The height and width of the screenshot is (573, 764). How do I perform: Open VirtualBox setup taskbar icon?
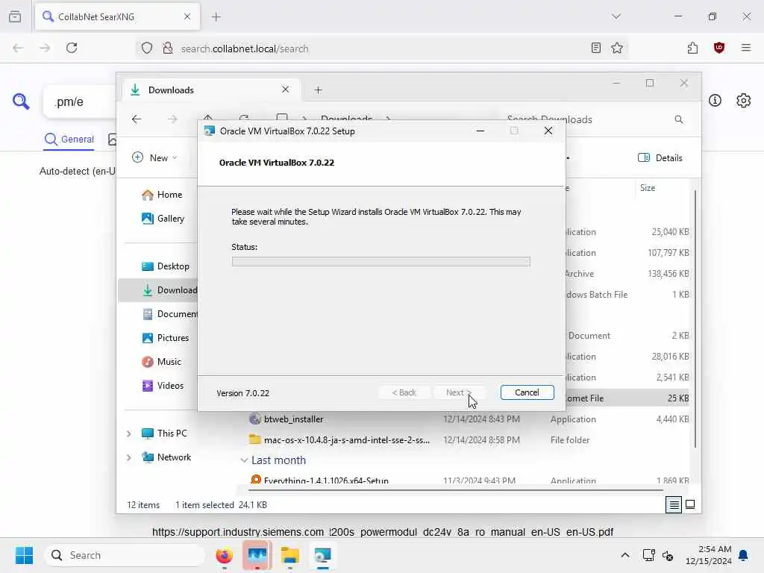(x=322, y=555)
